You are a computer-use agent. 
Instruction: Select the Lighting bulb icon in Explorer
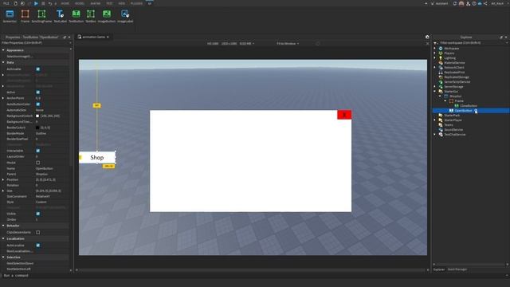point(441,58)
